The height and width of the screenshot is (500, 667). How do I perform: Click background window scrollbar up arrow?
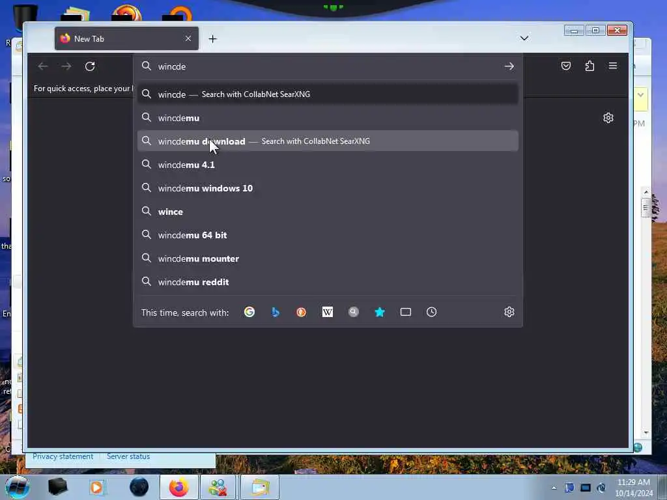[646, 192]
